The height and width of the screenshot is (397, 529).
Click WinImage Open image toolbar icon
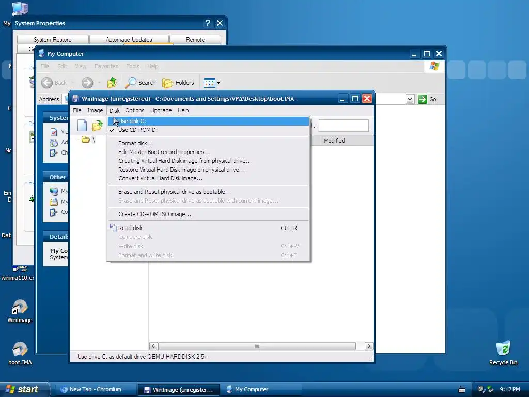(97, 125)
